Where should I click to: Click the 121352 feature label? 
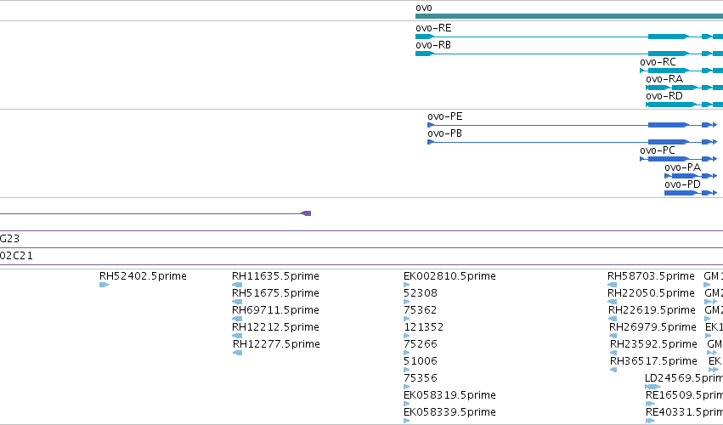point(423,327)
